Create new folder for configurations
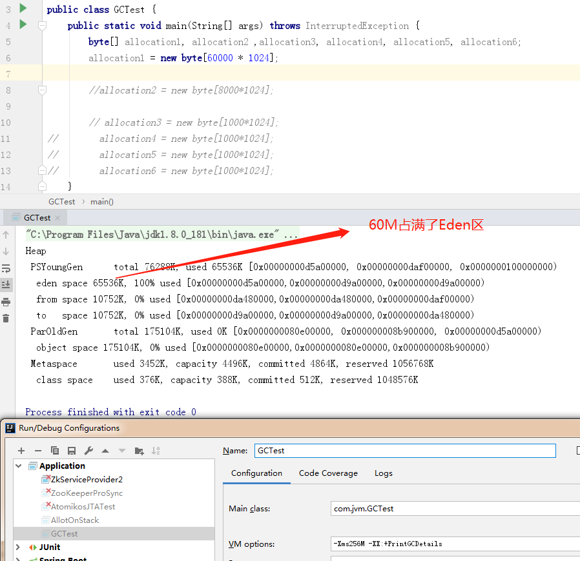The image size is (580, 561). click(139, 451)
